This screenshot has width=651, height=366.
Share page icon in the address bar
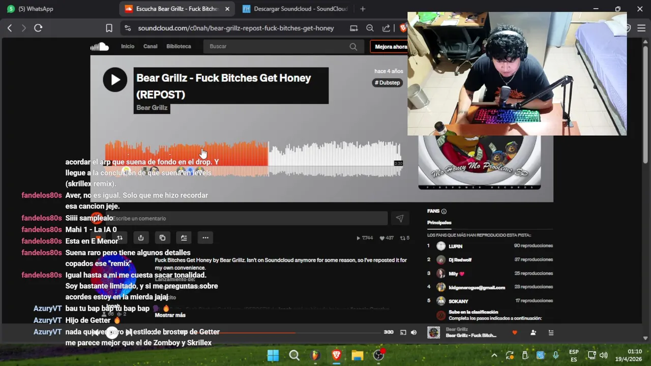[386, 28]
